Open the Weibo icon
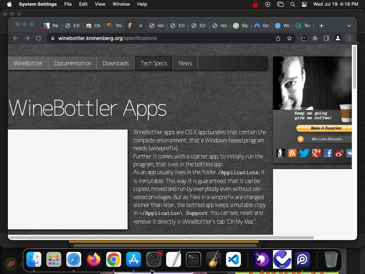 point(339,153)
